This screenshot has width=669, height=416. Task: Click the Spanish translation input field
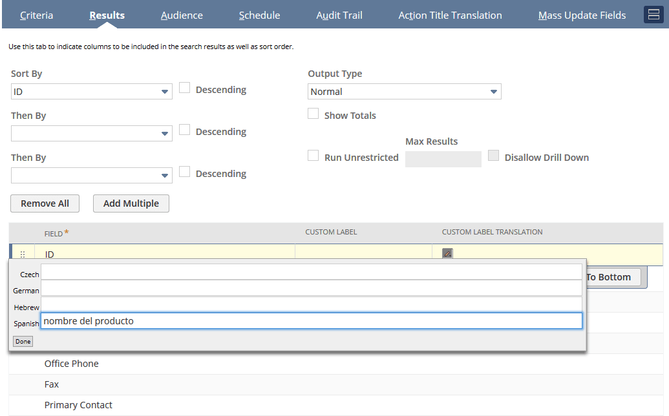tap(311, 321)
